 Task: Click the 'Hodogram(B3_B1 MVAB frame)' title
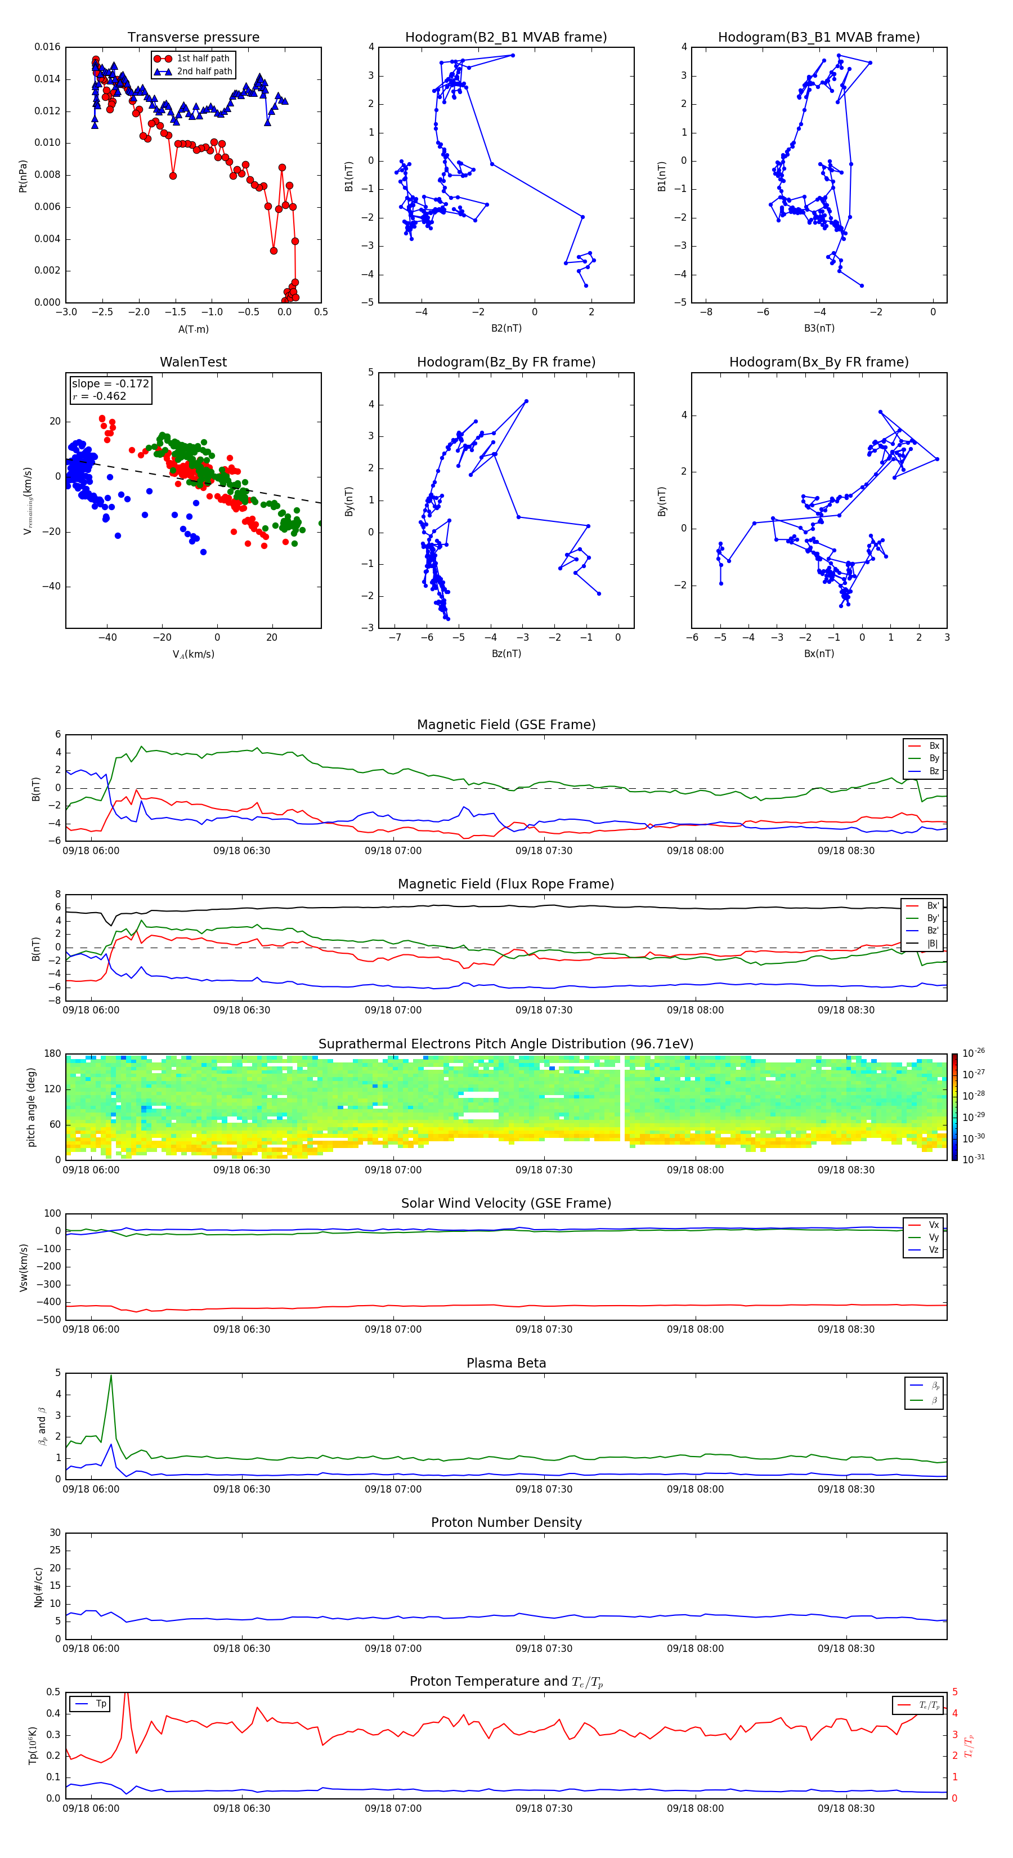pos(819,37)
